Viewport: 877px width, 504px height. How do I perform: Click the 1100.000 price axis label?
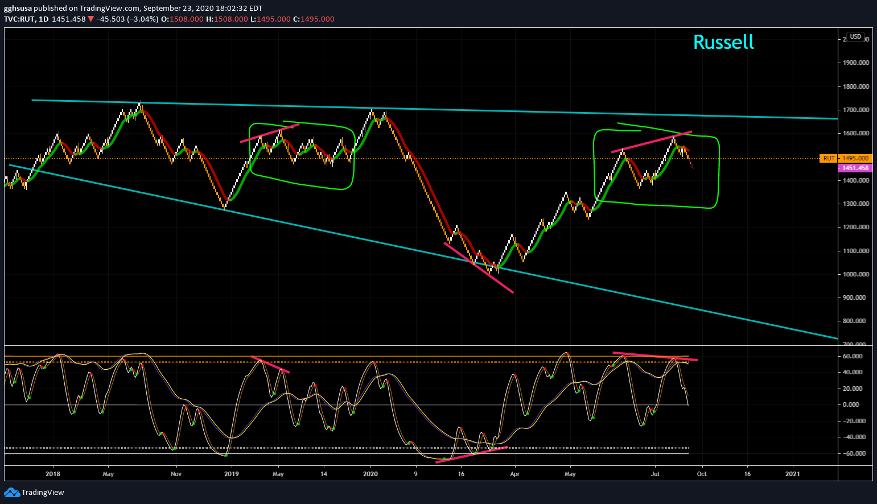tap(855, 251)
